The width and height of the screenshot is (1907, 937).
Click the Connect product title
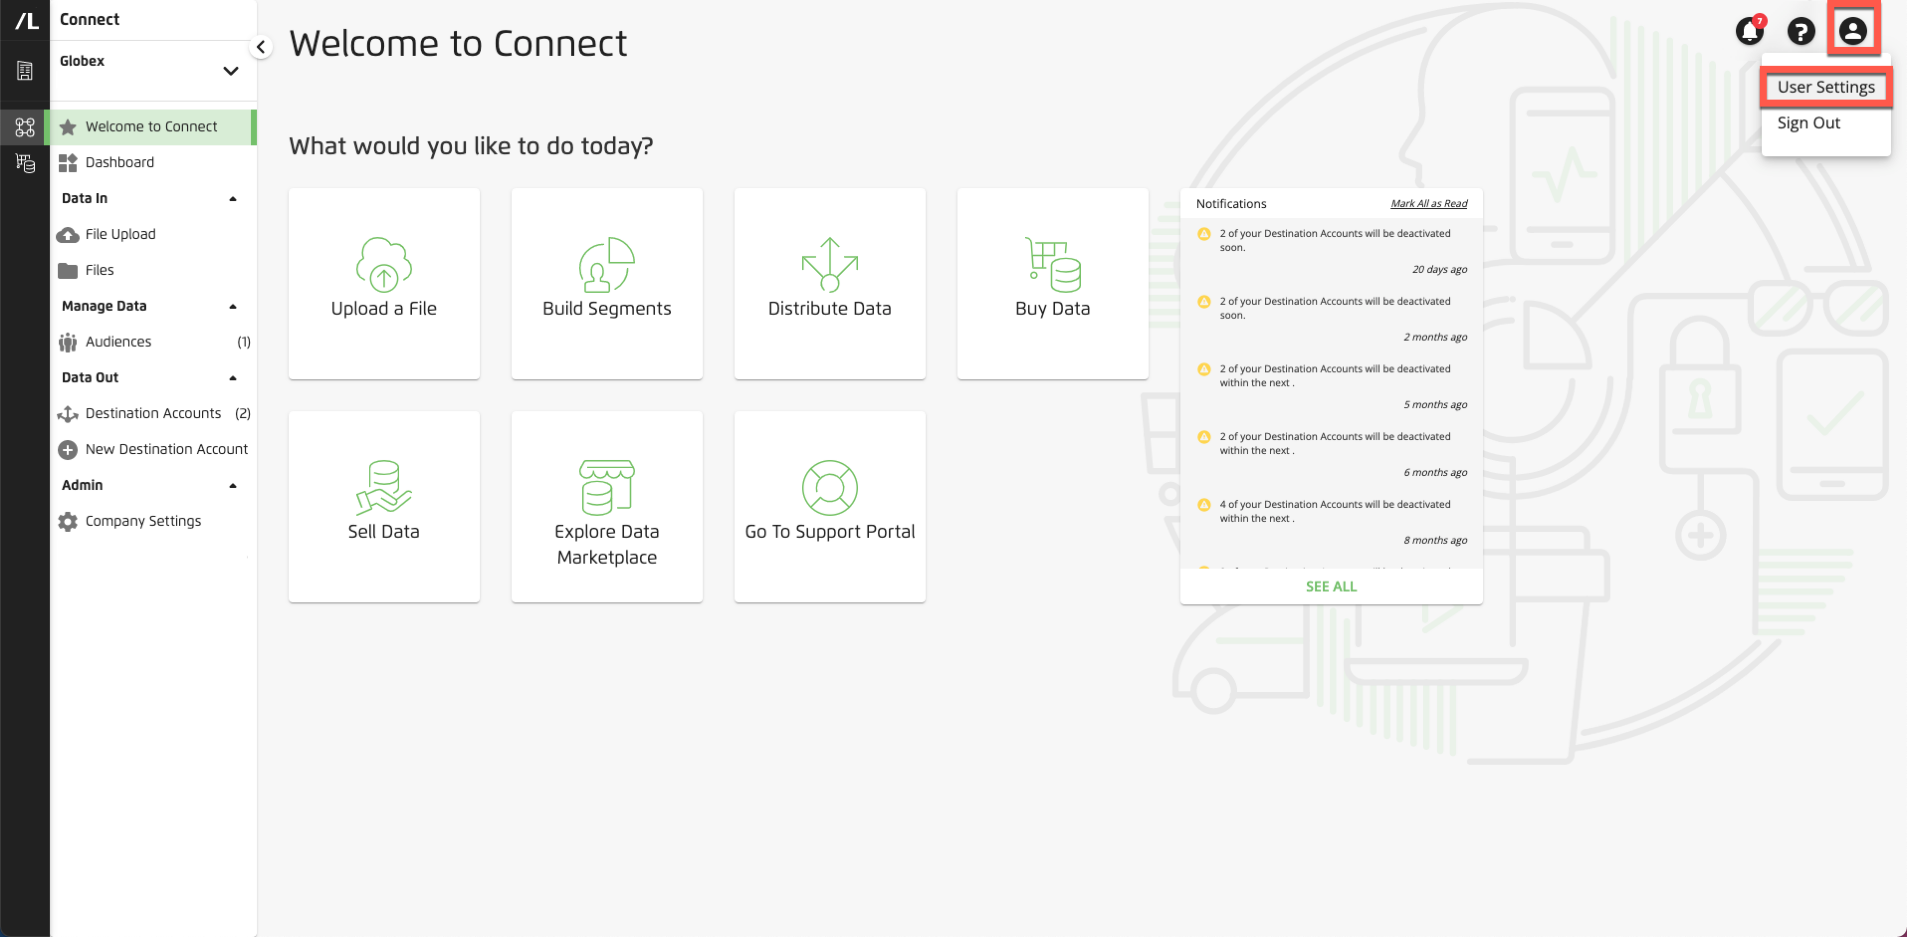point(89,19)
